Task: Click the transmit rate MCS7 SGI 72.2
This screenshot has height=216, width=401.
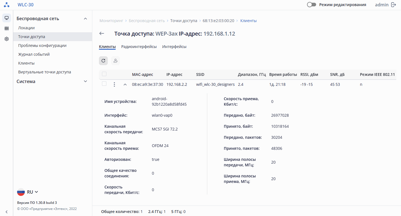Action: click(165, 129)
